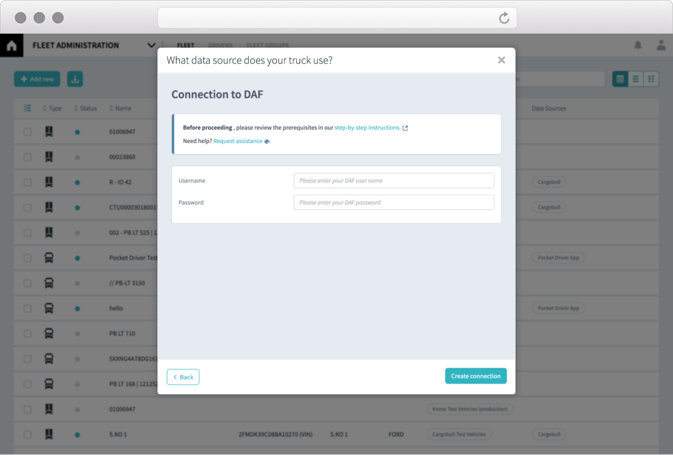Close the data source dialog

501,60
